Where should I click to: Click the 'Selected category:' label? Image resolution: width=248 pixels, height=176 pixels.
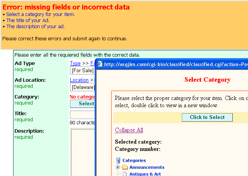pyautogui.click(x=138, y=142)
